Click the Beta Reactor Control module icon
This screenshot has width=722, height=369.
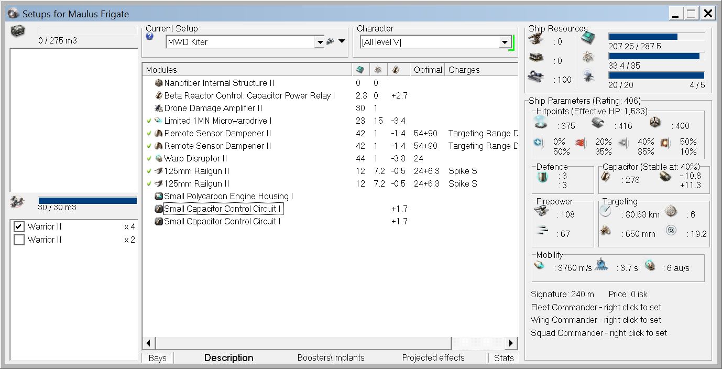coord(159,95)
